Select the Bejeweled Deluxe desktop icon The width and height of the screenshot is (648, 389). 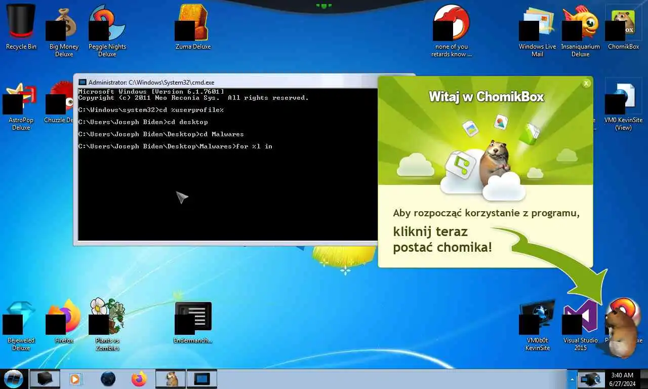pos(21,325)
